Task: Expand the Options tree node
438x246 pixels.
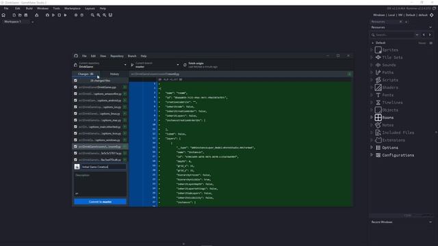Action: pyautogui.click(x=372, y=148)
